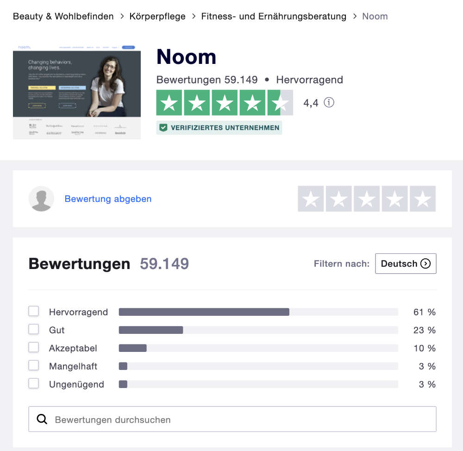Open Körperpflege breadcrumb link
Viewport: 463px width, 451px height.
coord(157,16)
